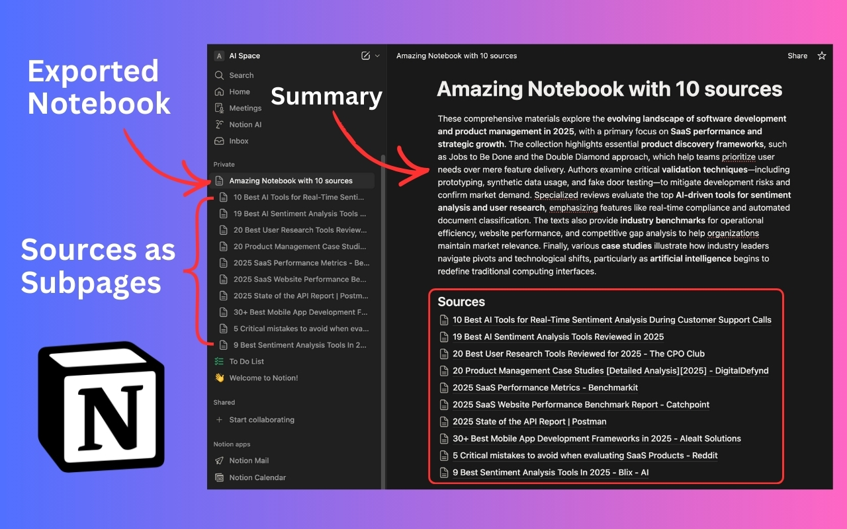847x529 pixels.
Task: Create a new page with the compose icon
Action: click(x=365, y=56)
